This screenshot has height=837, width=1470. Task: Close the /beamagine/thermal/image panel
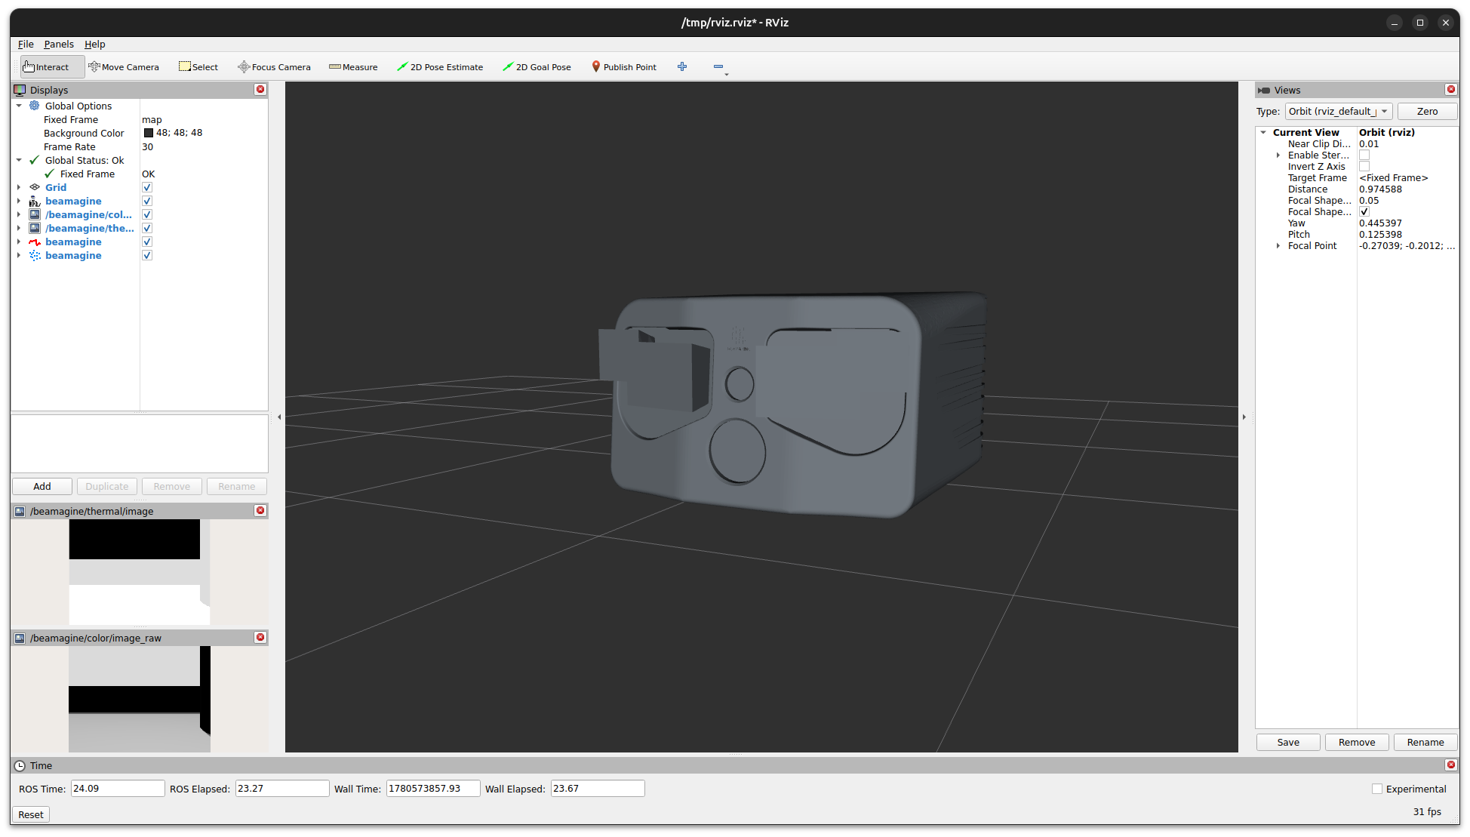tap(260, 511)
